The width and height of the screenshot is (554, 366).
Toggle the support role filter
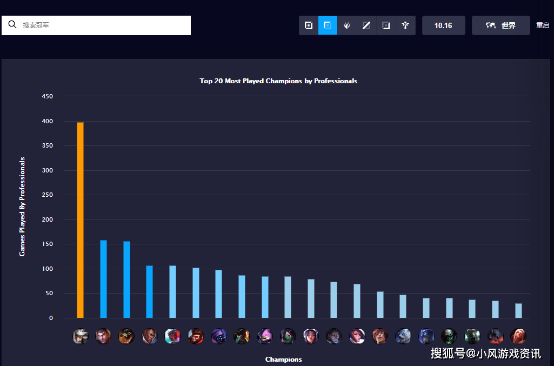405,25
